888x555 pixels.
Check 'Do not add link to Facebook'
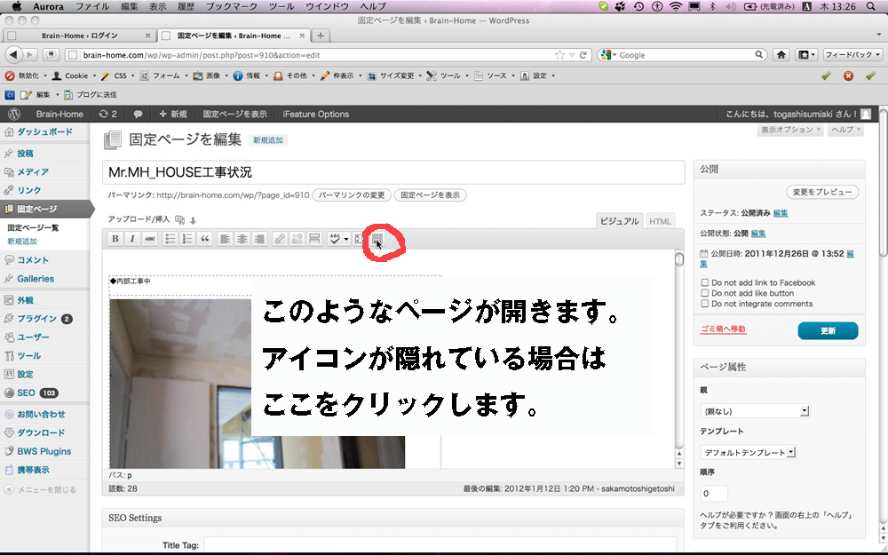tap(705, 282)
